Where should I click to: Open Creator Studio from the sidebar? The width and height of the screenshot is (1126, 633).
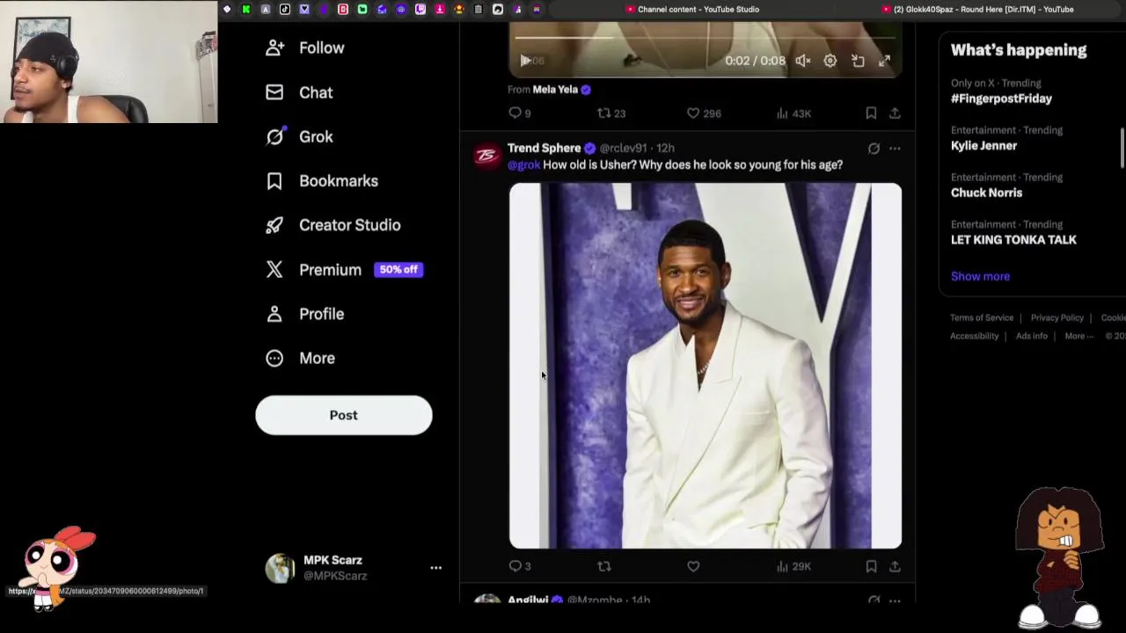(x=333, y=225)
